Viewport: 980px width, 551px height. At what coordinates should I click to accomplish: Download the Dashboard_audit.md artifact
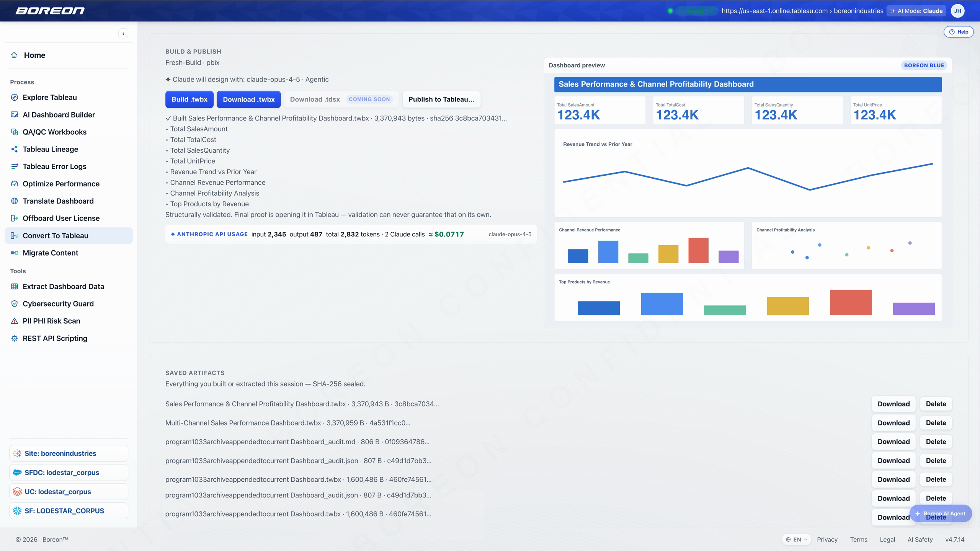893,442
